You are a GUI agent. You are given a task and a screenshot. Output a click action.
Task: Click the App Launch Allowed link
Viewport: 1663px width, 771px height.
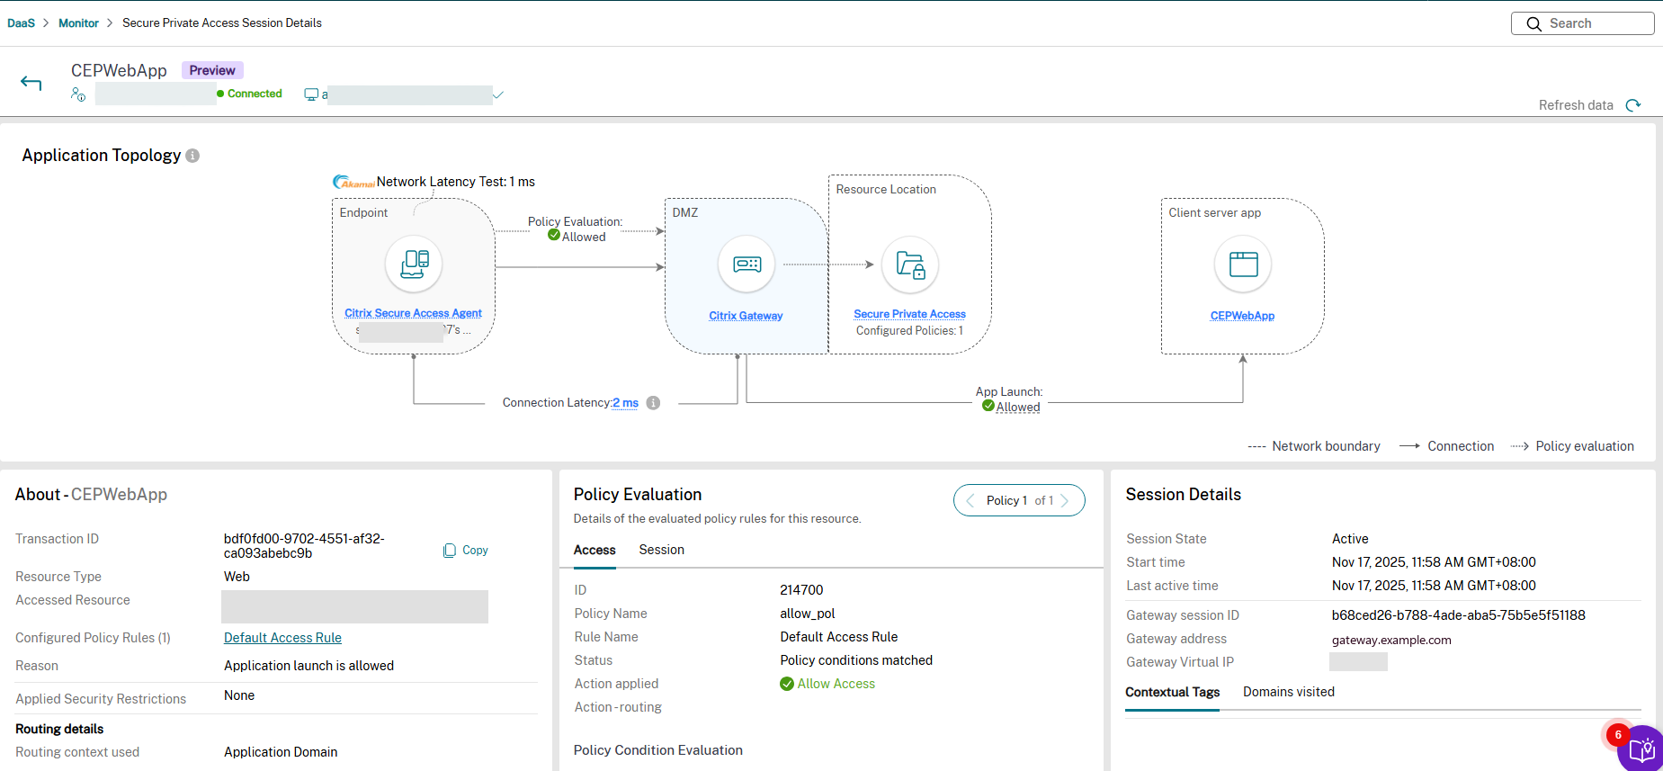(1018, 407)
